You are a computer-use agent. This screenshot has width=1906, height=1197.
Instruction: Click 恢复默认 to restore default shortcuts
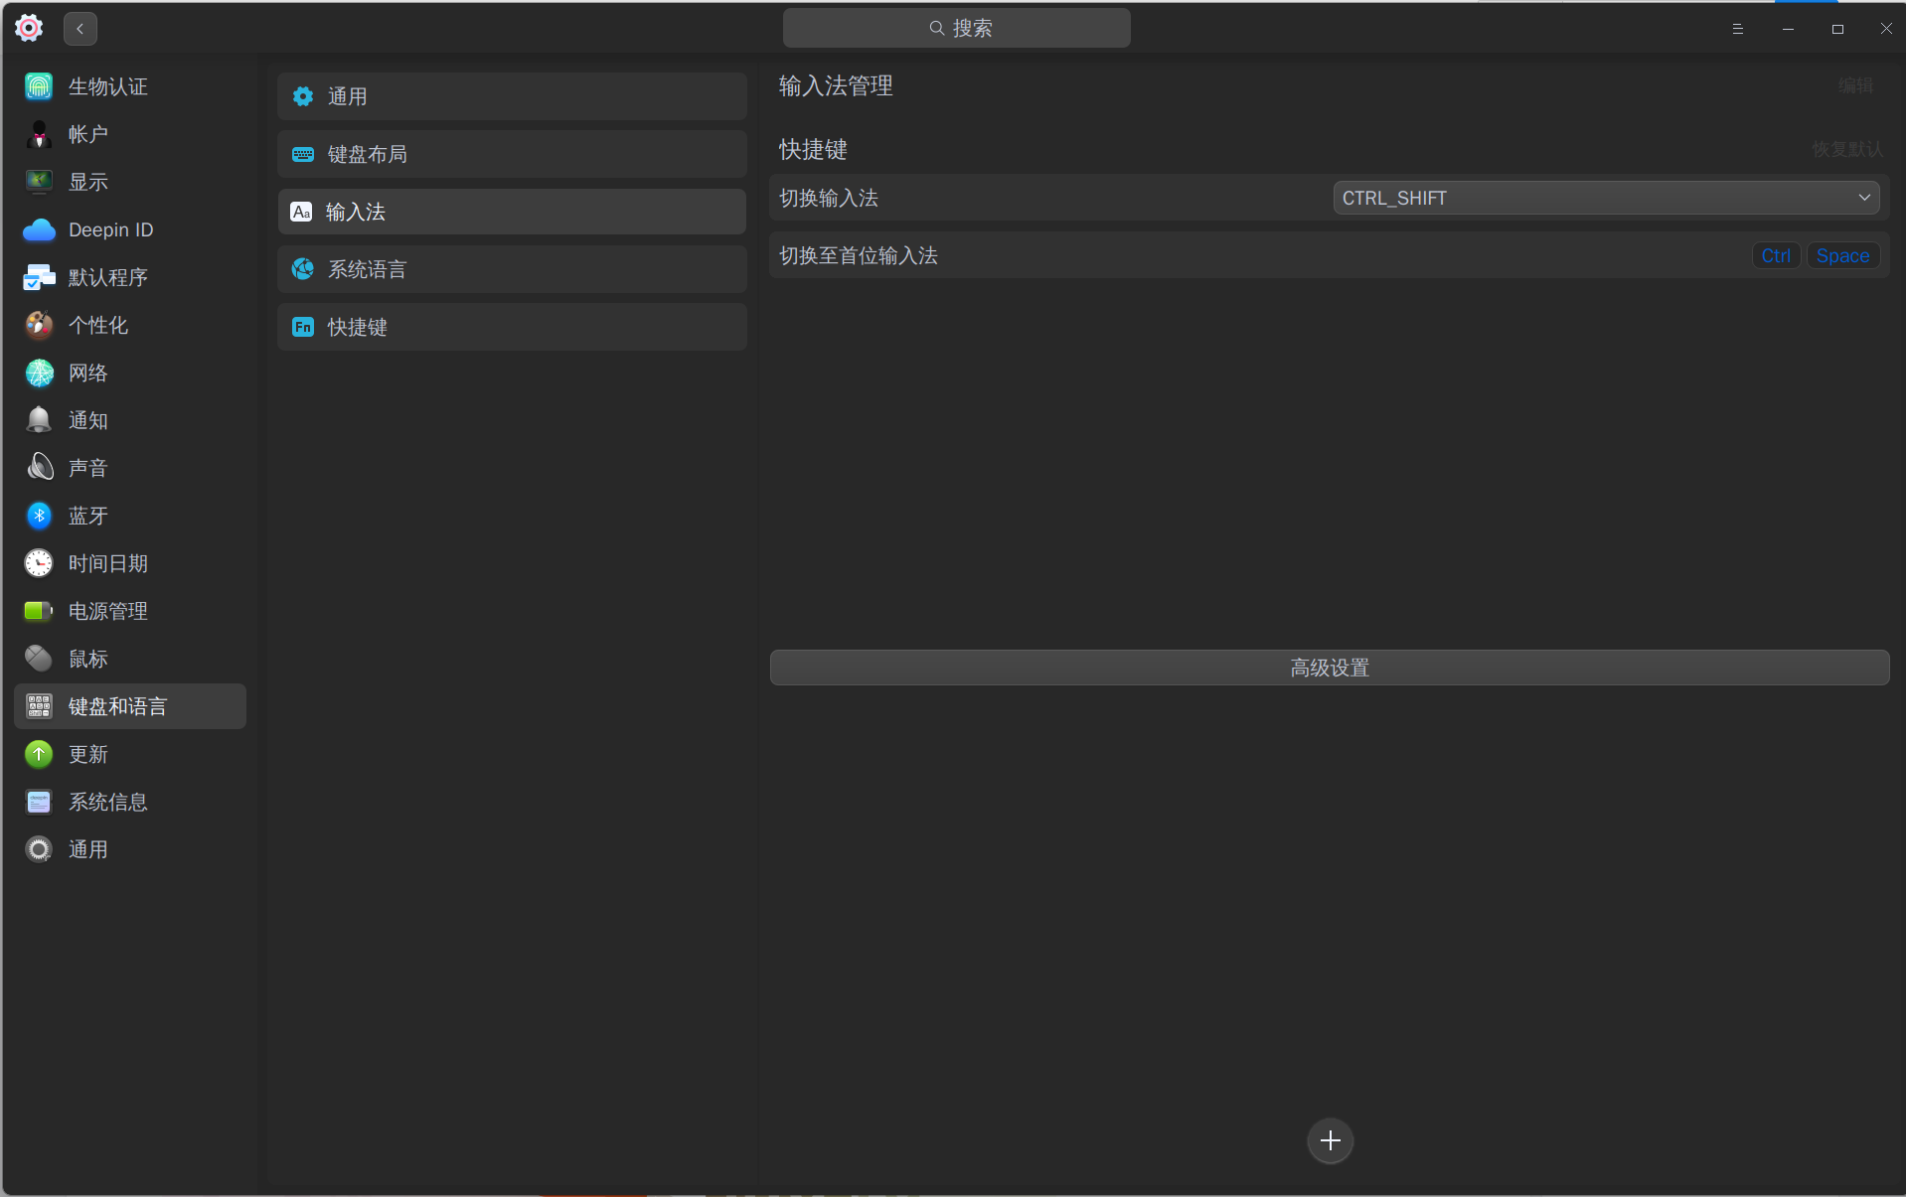(x=1847, y=149)
